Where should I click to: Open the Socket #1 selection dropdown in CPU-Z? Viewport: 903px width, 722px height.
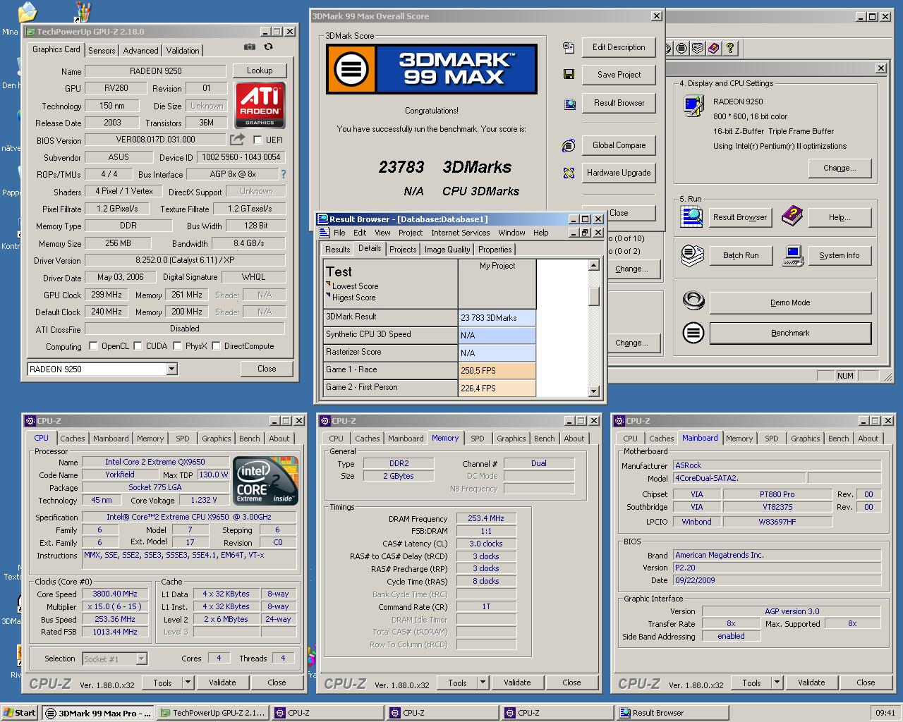tap(141, 659)
